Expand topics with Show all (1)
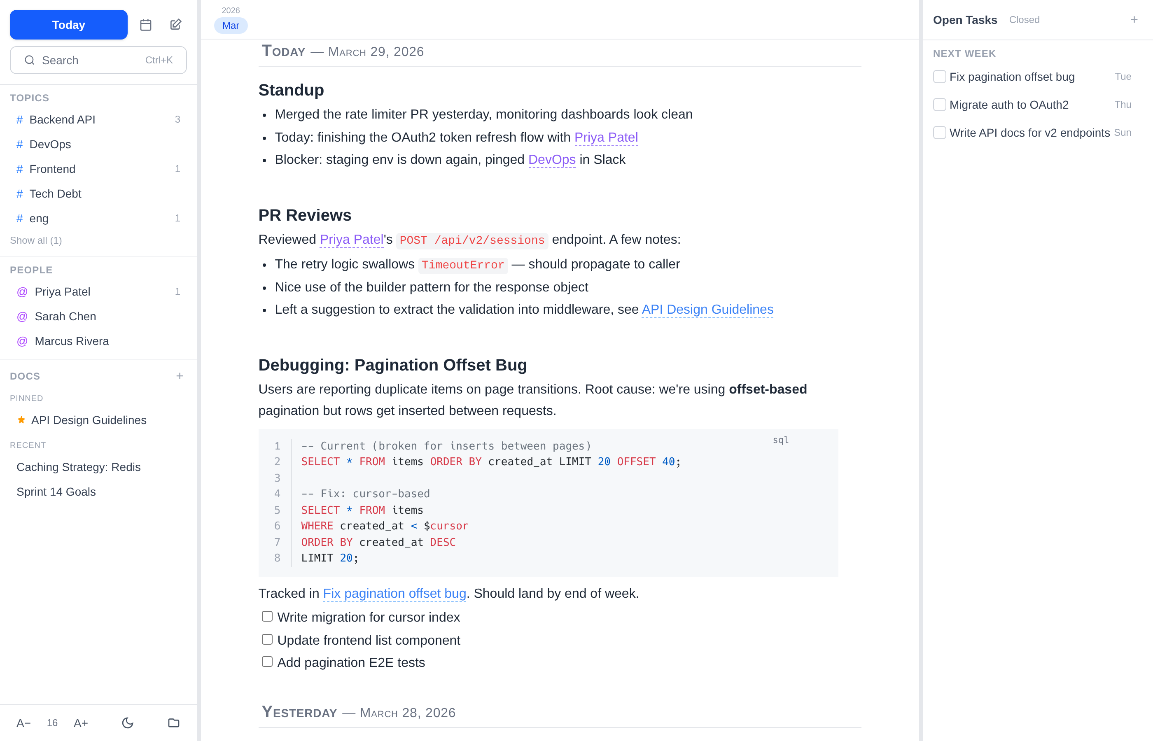This screenshot has width=1153, height=741. pyautogui.click(x=35, y=240)
